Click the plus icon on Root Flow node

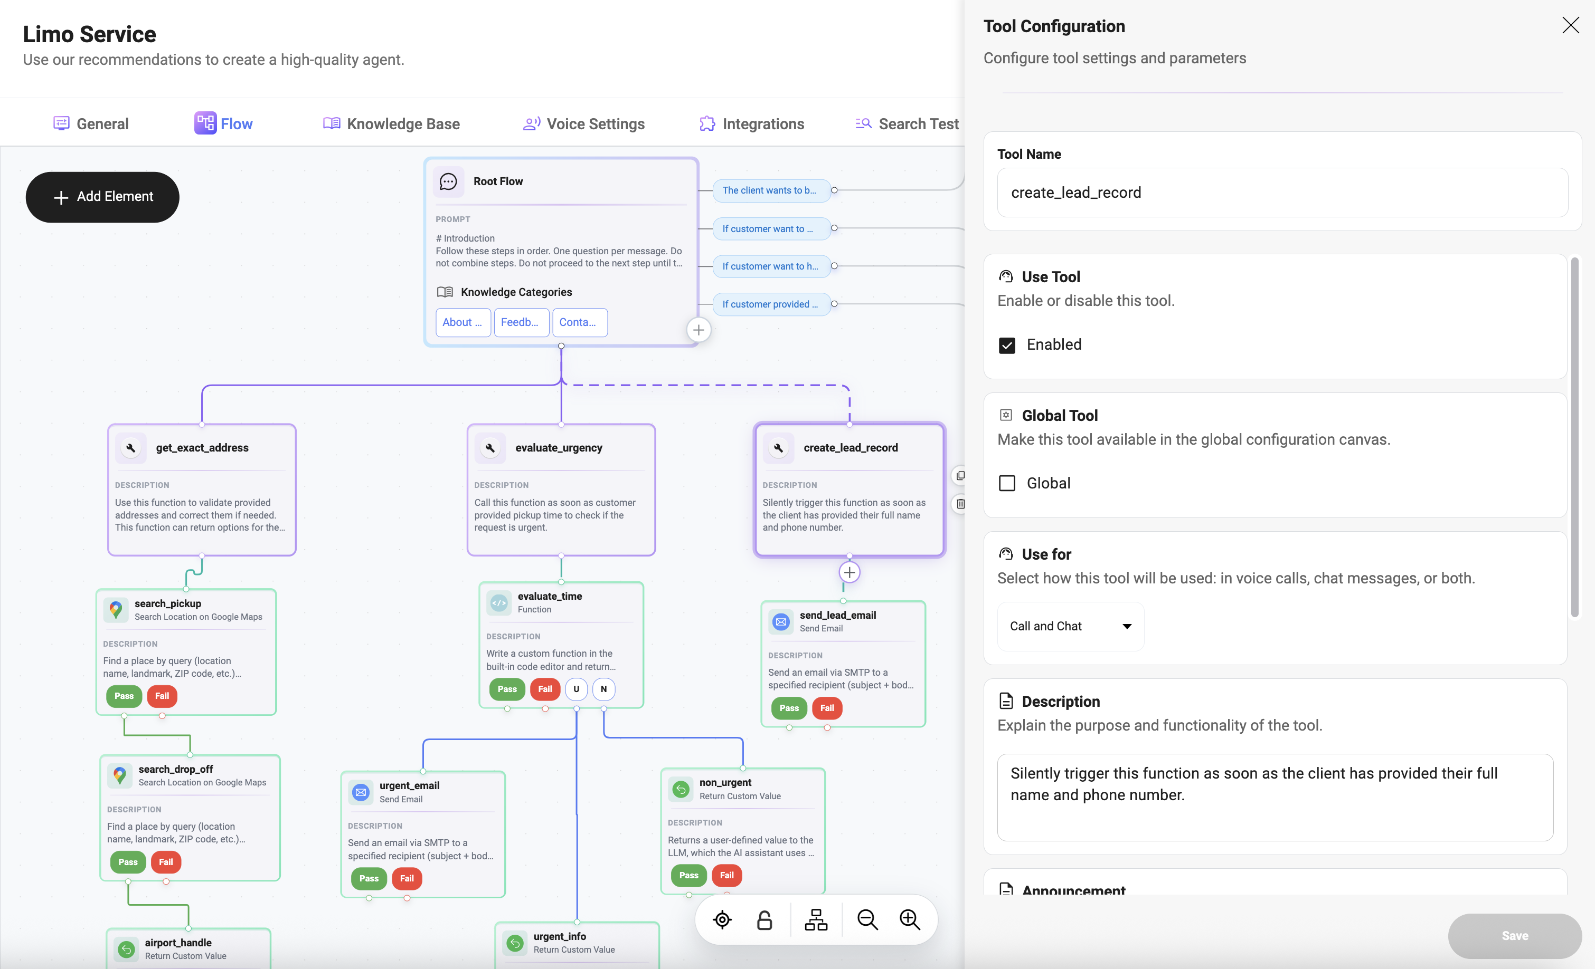click(699, 330)
